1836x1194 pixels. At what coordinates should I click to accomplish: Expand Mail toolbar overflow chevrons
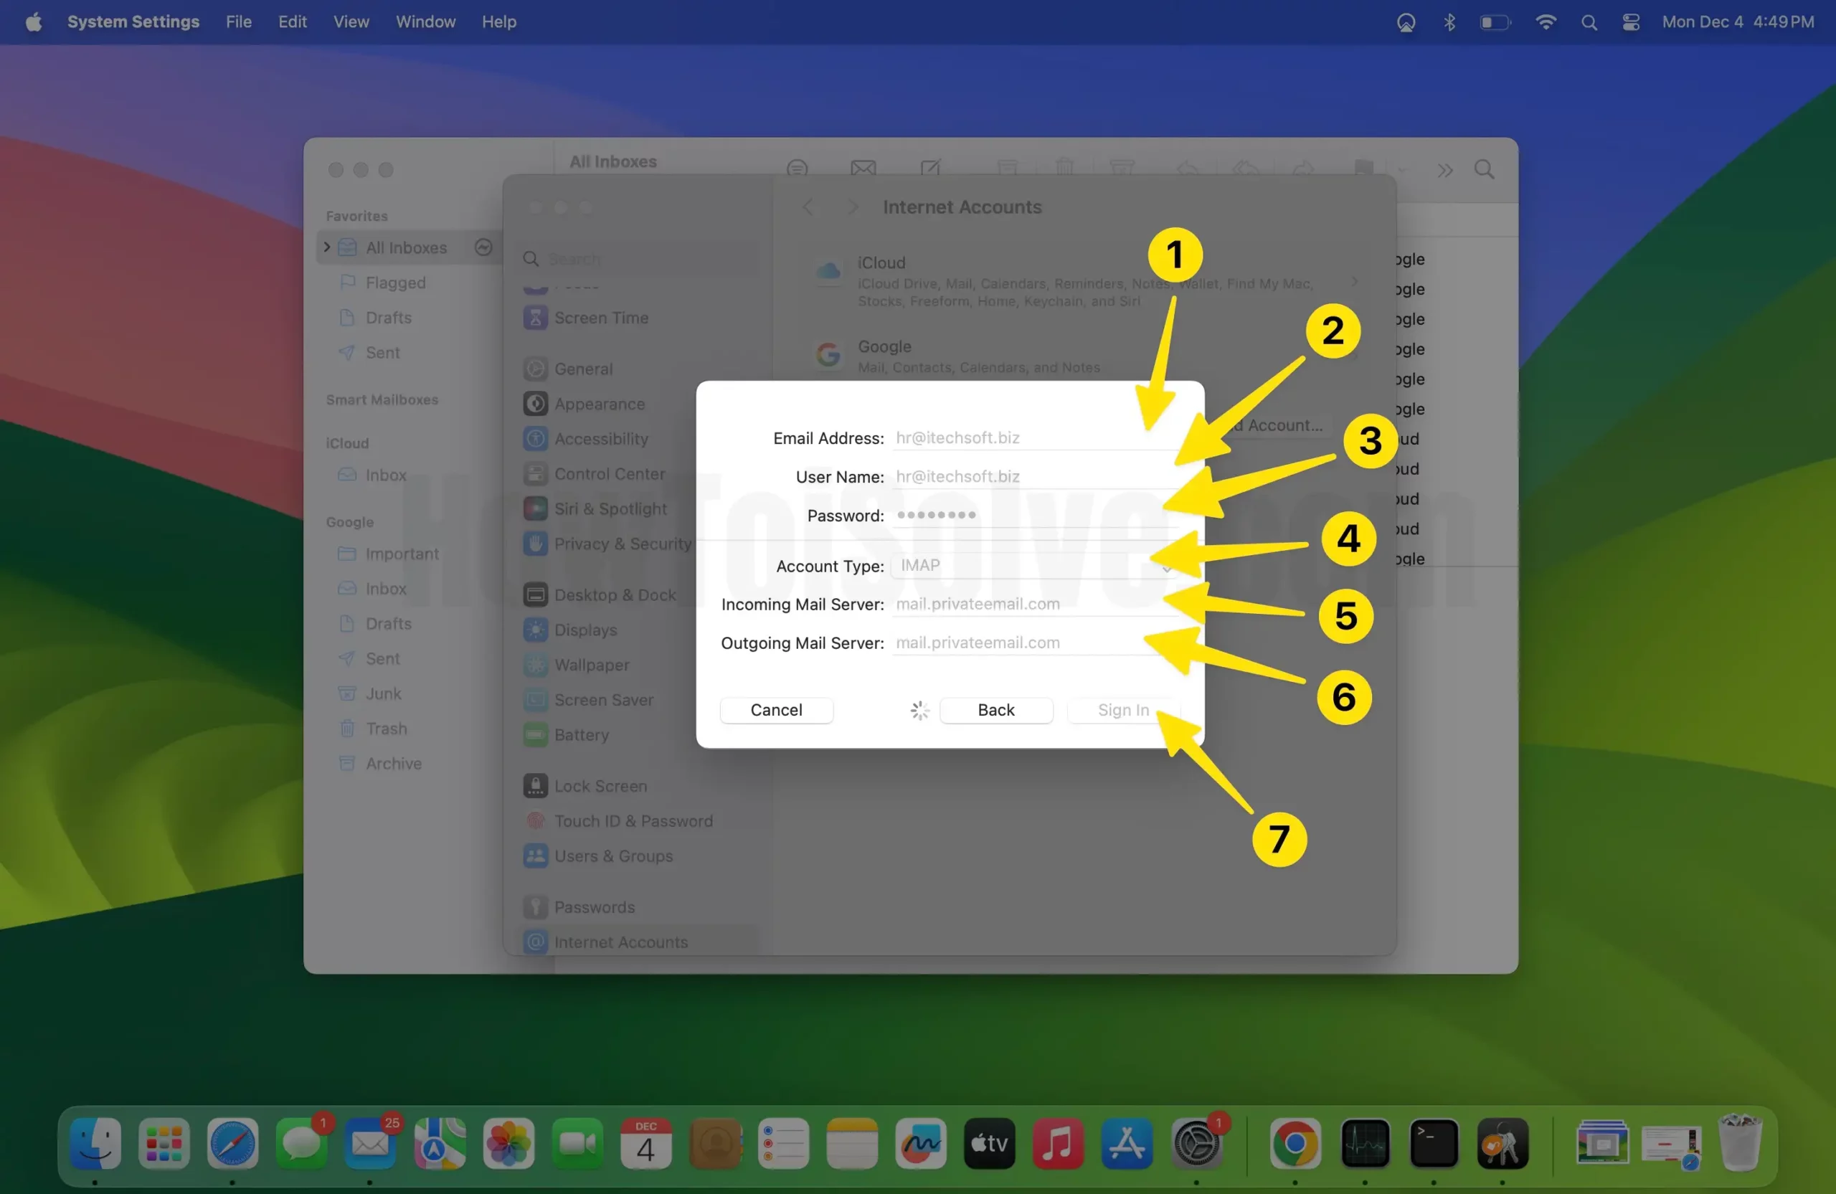click(1445, 170)
